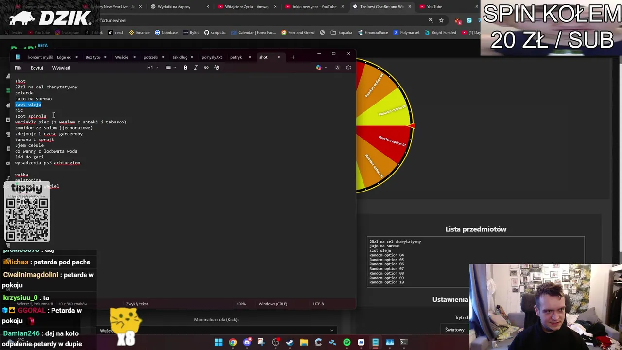Open script.txt GitHub bookmark
This screenshot has height=350, width=622.
(215, 33)
